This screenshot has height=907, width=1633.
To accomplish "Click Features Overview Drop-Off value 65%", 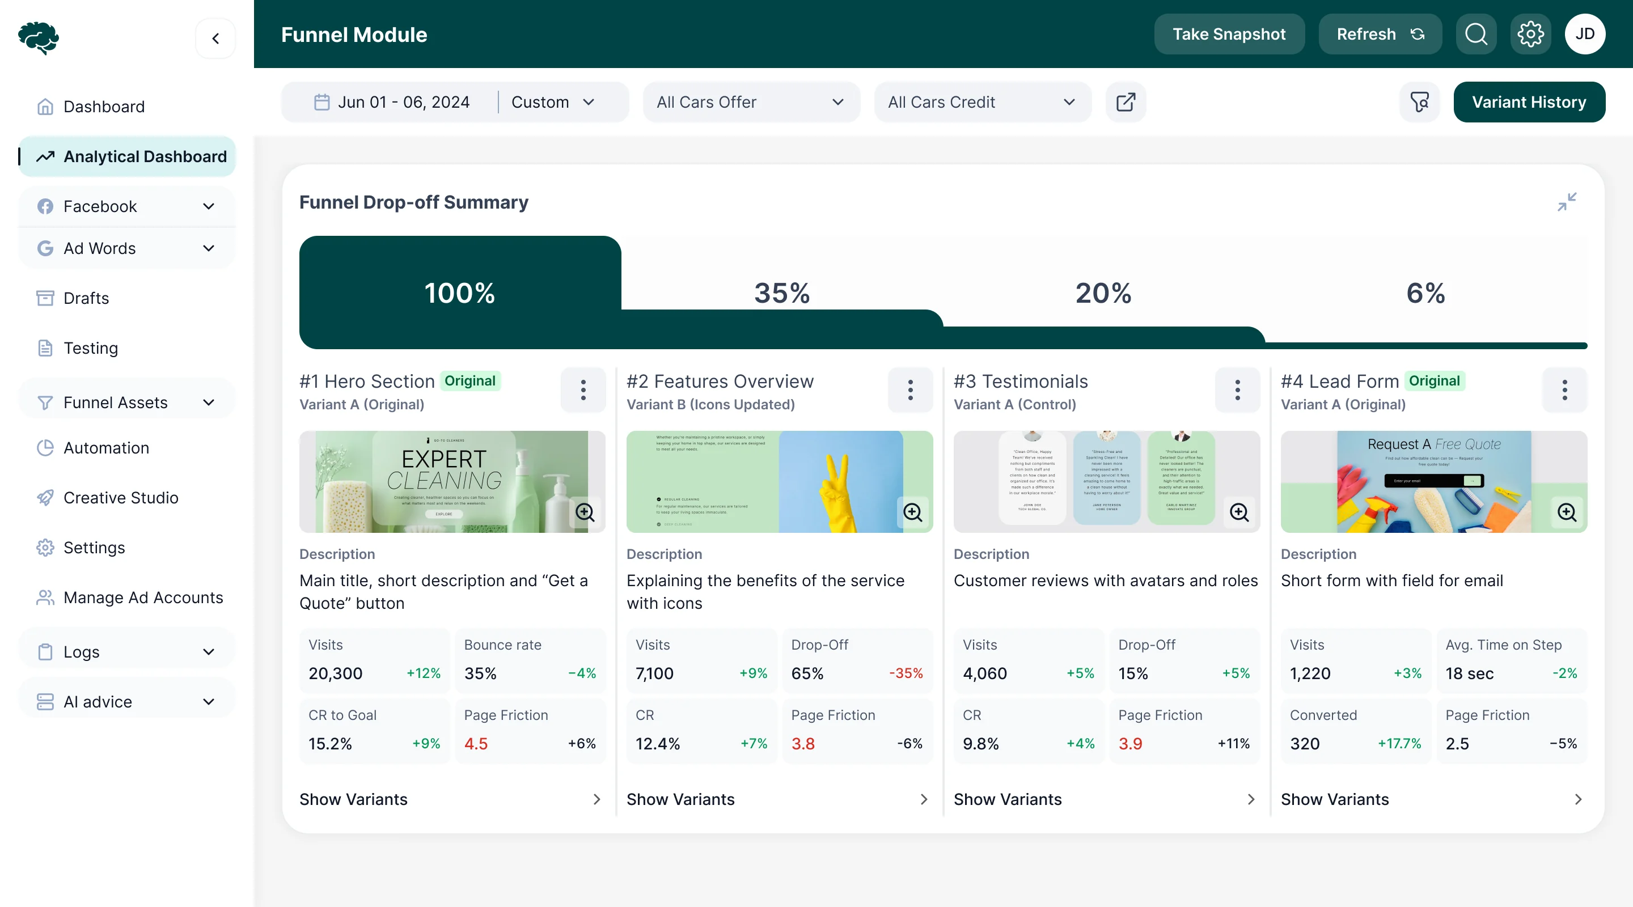I will tap(807, 673).
